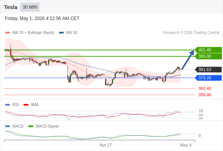Click the RSI 70 level label
The width and height of the screenshot is (223, 151).
pos(201,111)
